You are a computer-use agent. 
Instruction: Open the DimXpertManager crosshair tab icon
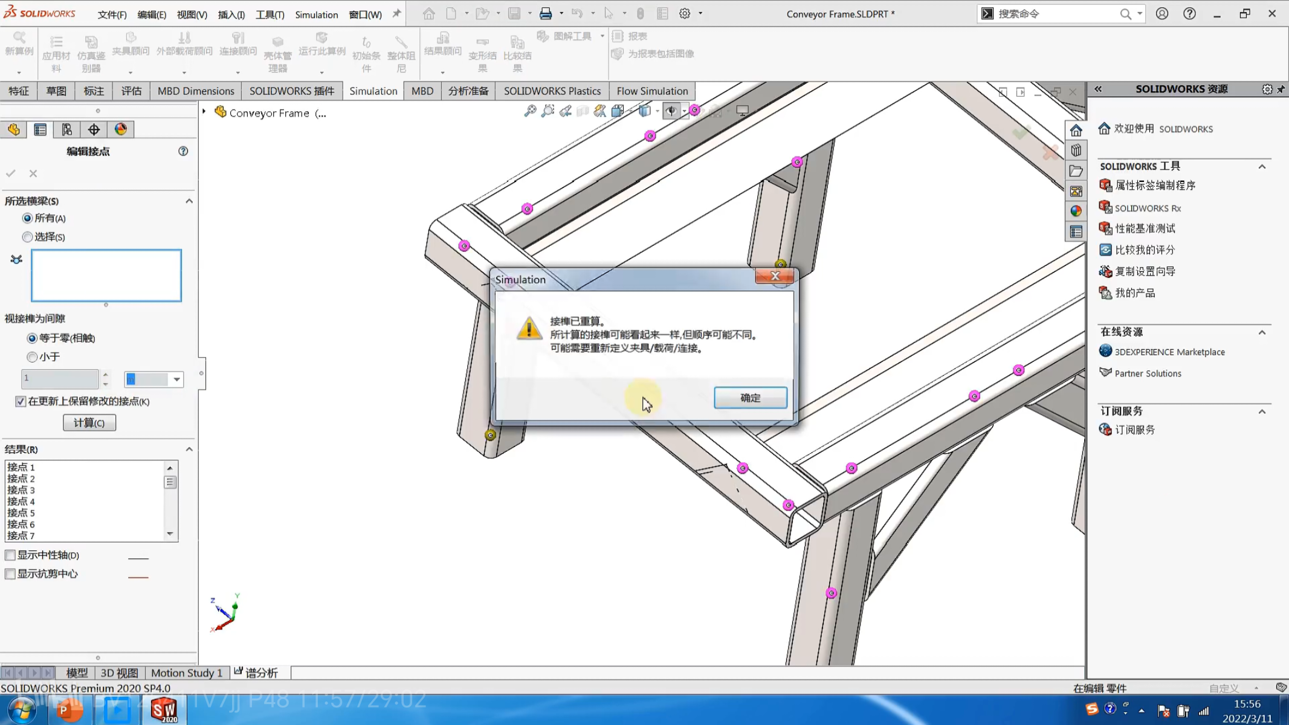point(94,129)
